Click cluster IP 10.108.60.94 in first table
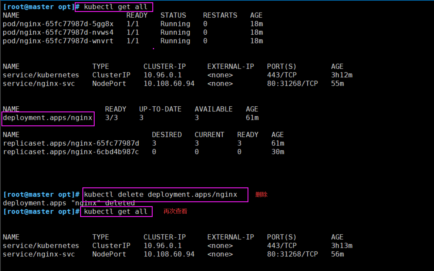Viewport: 434px width, 271px height. [169, 84]
